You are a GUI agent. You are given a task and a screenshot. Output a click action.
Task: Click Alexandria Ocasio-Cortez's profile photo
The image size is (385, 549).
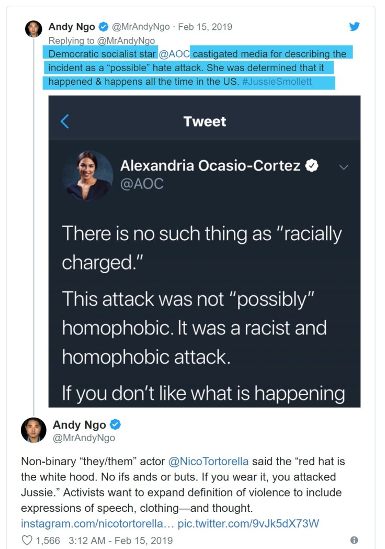[87, 176]
